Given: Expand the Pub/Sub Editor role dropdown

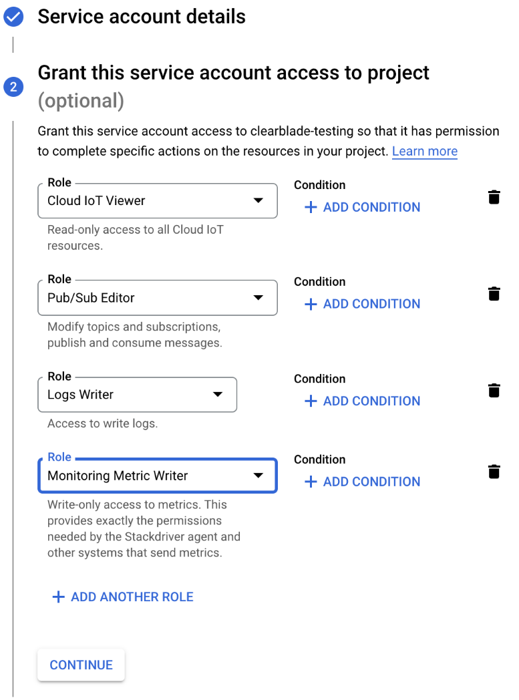Looking at the screenshot, I should [x=158, y=298].
